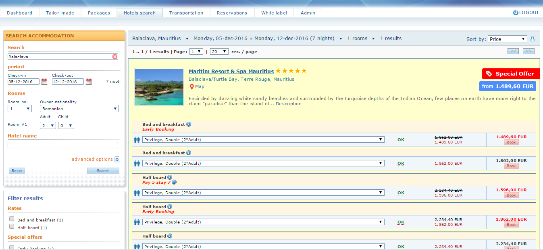Open the Owner nationality dropdown
This screenshot has height=250, width=543.
(79, 109)
